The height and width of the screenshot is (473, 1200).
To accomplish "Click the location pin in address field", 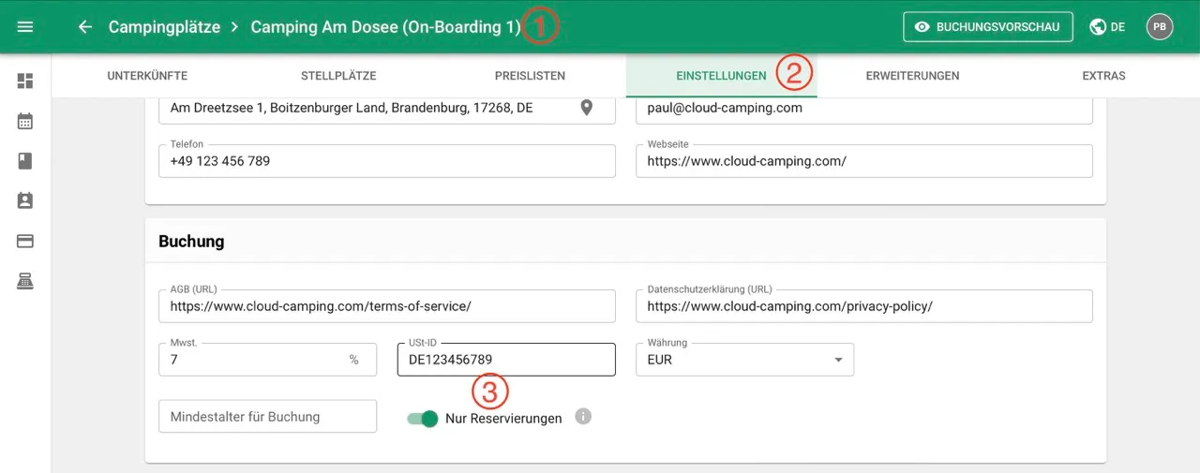I will 587,108.
